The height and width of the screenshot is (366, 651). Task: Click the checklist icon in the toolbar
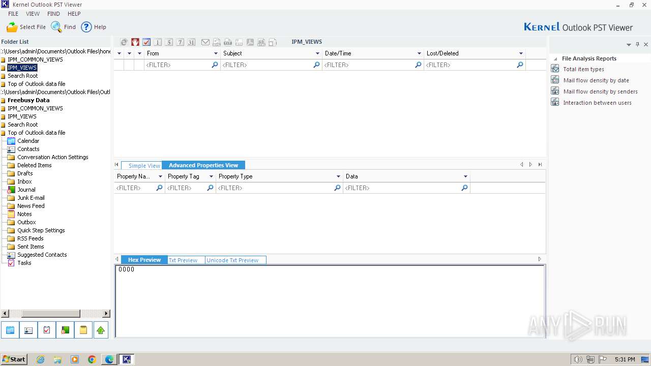pos(146,42)
